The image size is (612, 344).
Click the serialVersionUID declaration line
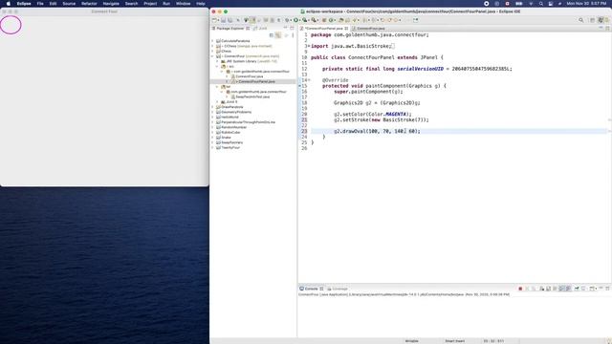pos(417,69)
